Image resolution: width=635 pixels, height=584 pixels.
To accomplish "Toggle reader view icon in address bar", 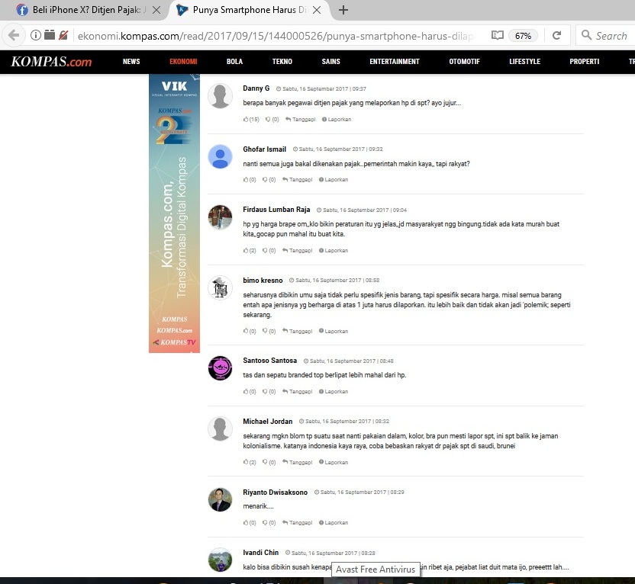I will click(x=497, y=35).
